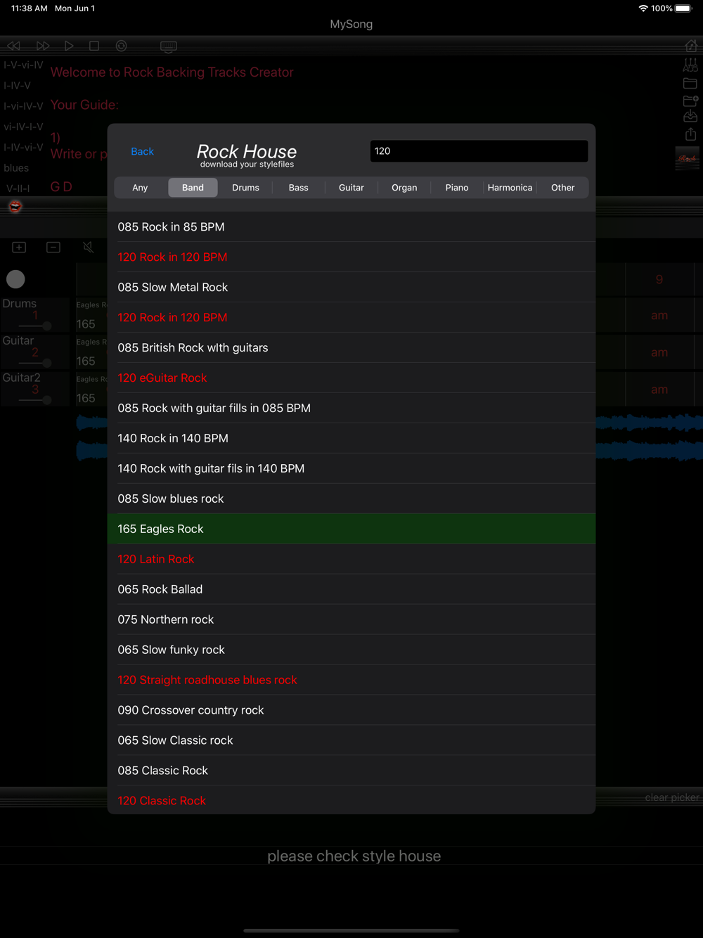Go back with the Back button
Viewport: 703px width, 938px height.
(x=142, y=151)
